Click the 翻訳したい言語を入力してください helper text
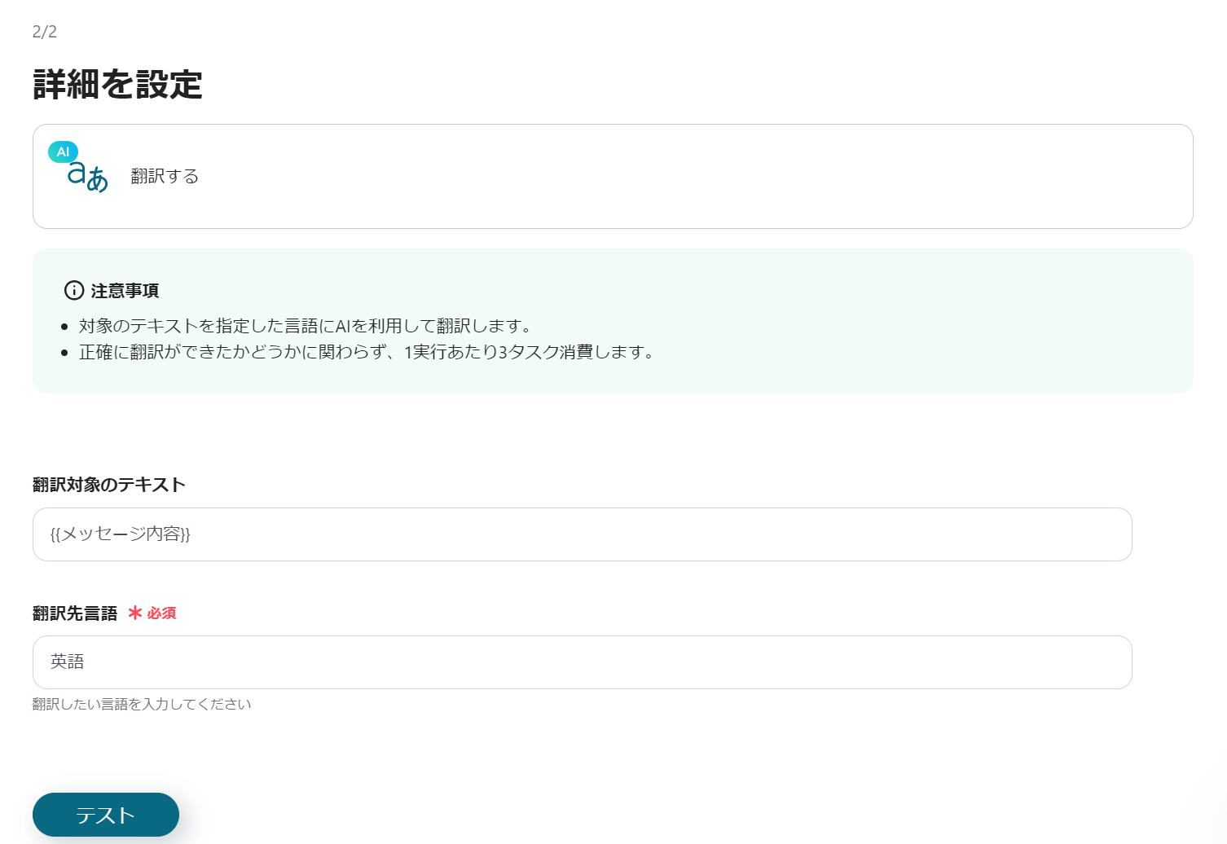 142,704
